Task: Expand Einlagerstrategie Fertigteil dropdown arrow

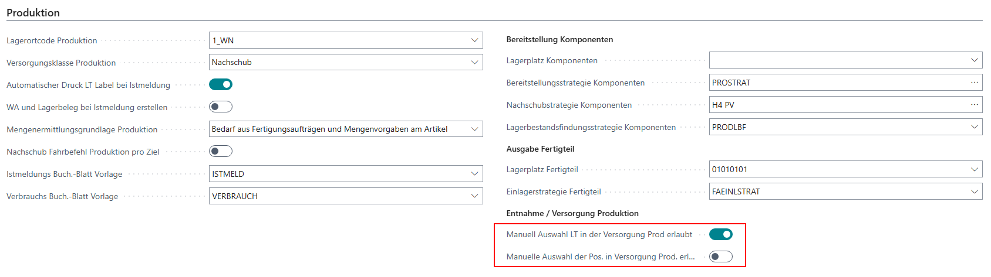Action: pos(975,191)
